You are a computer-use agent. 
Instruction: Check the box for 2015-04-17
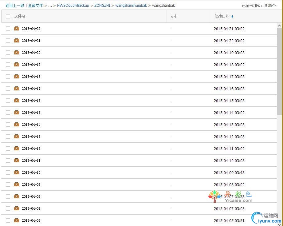[8, 89]
